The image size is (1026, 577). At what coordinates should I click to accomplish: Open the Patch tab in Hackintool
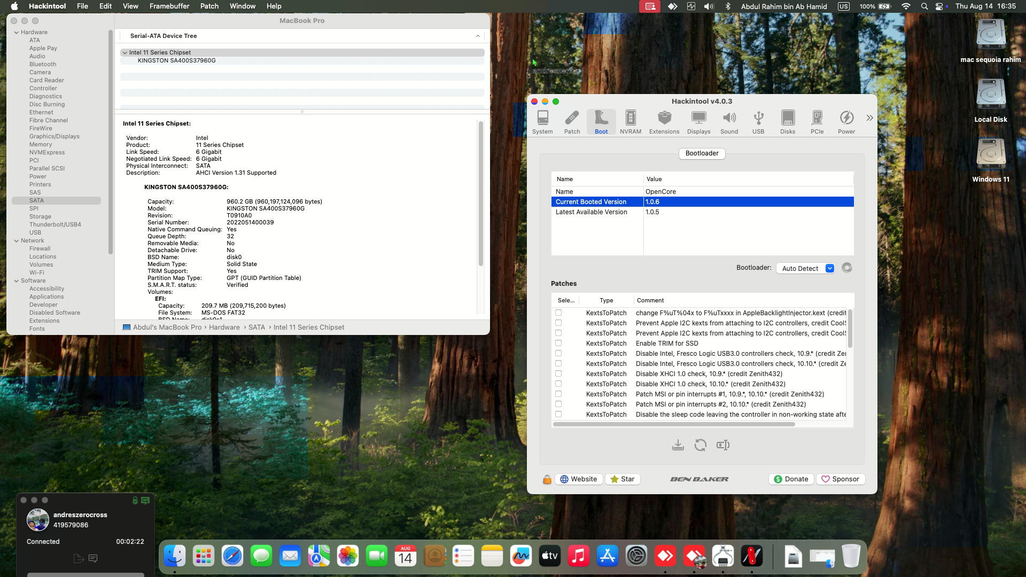coord(572,122)
